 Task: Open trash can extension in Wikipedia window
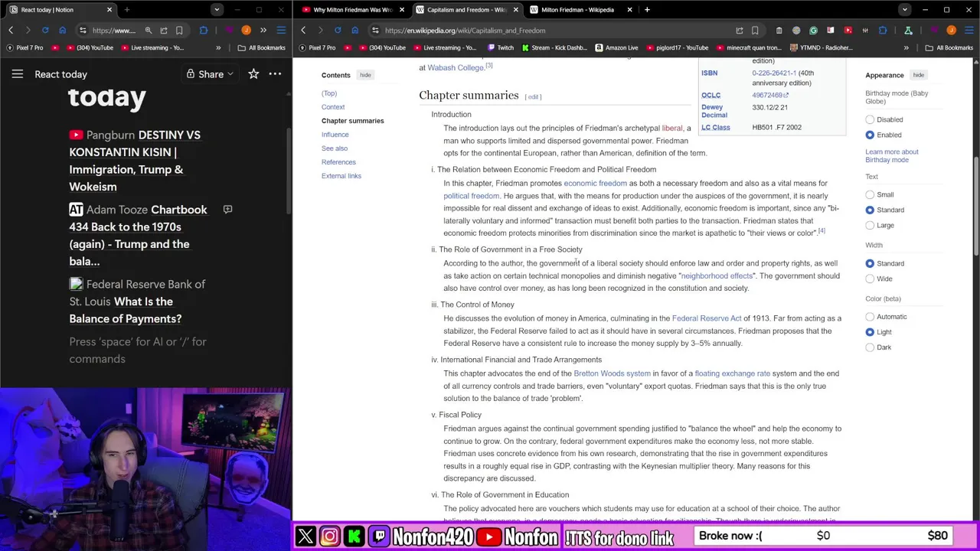(779, 31)
